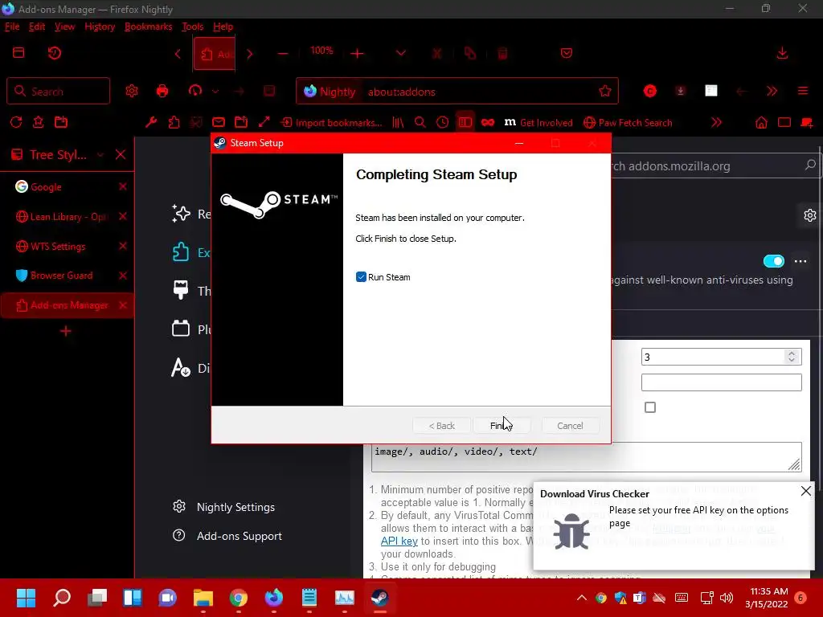Open the Edit menu
823x617 pixels.
pyautogui.click(x=37, y=27)
